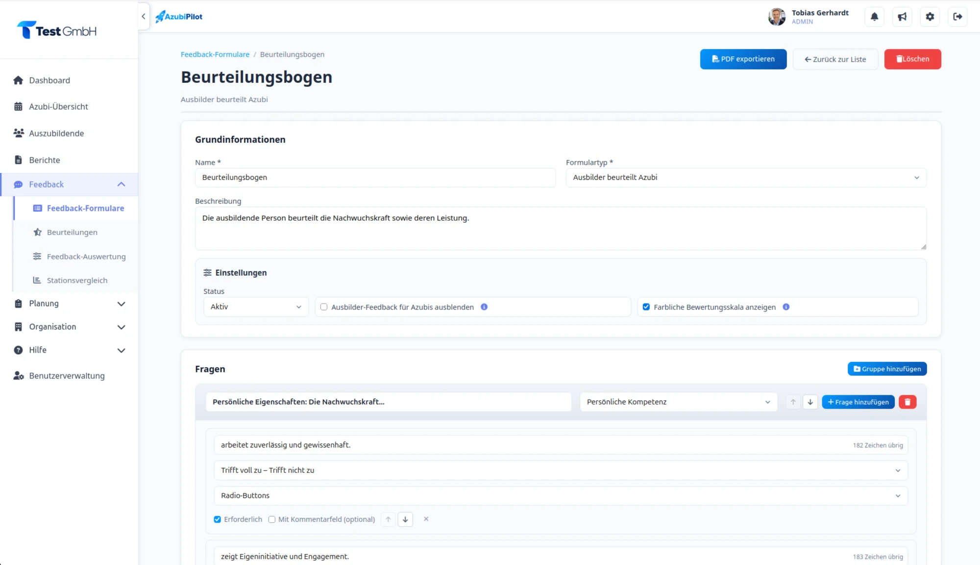The width and height of the screenshot is (980, 565).
Task: Open the Persönliche Kompetenz category dropdown
Action: point(678,402)
